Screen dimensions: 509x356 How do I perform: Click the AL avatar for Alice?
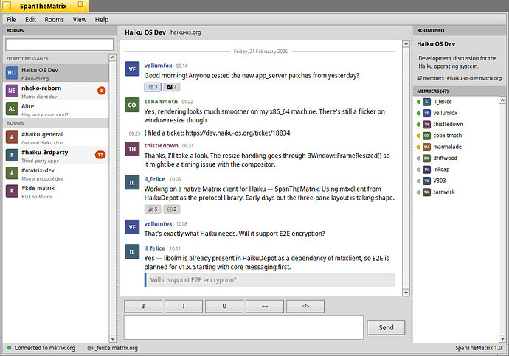(12, 109)
